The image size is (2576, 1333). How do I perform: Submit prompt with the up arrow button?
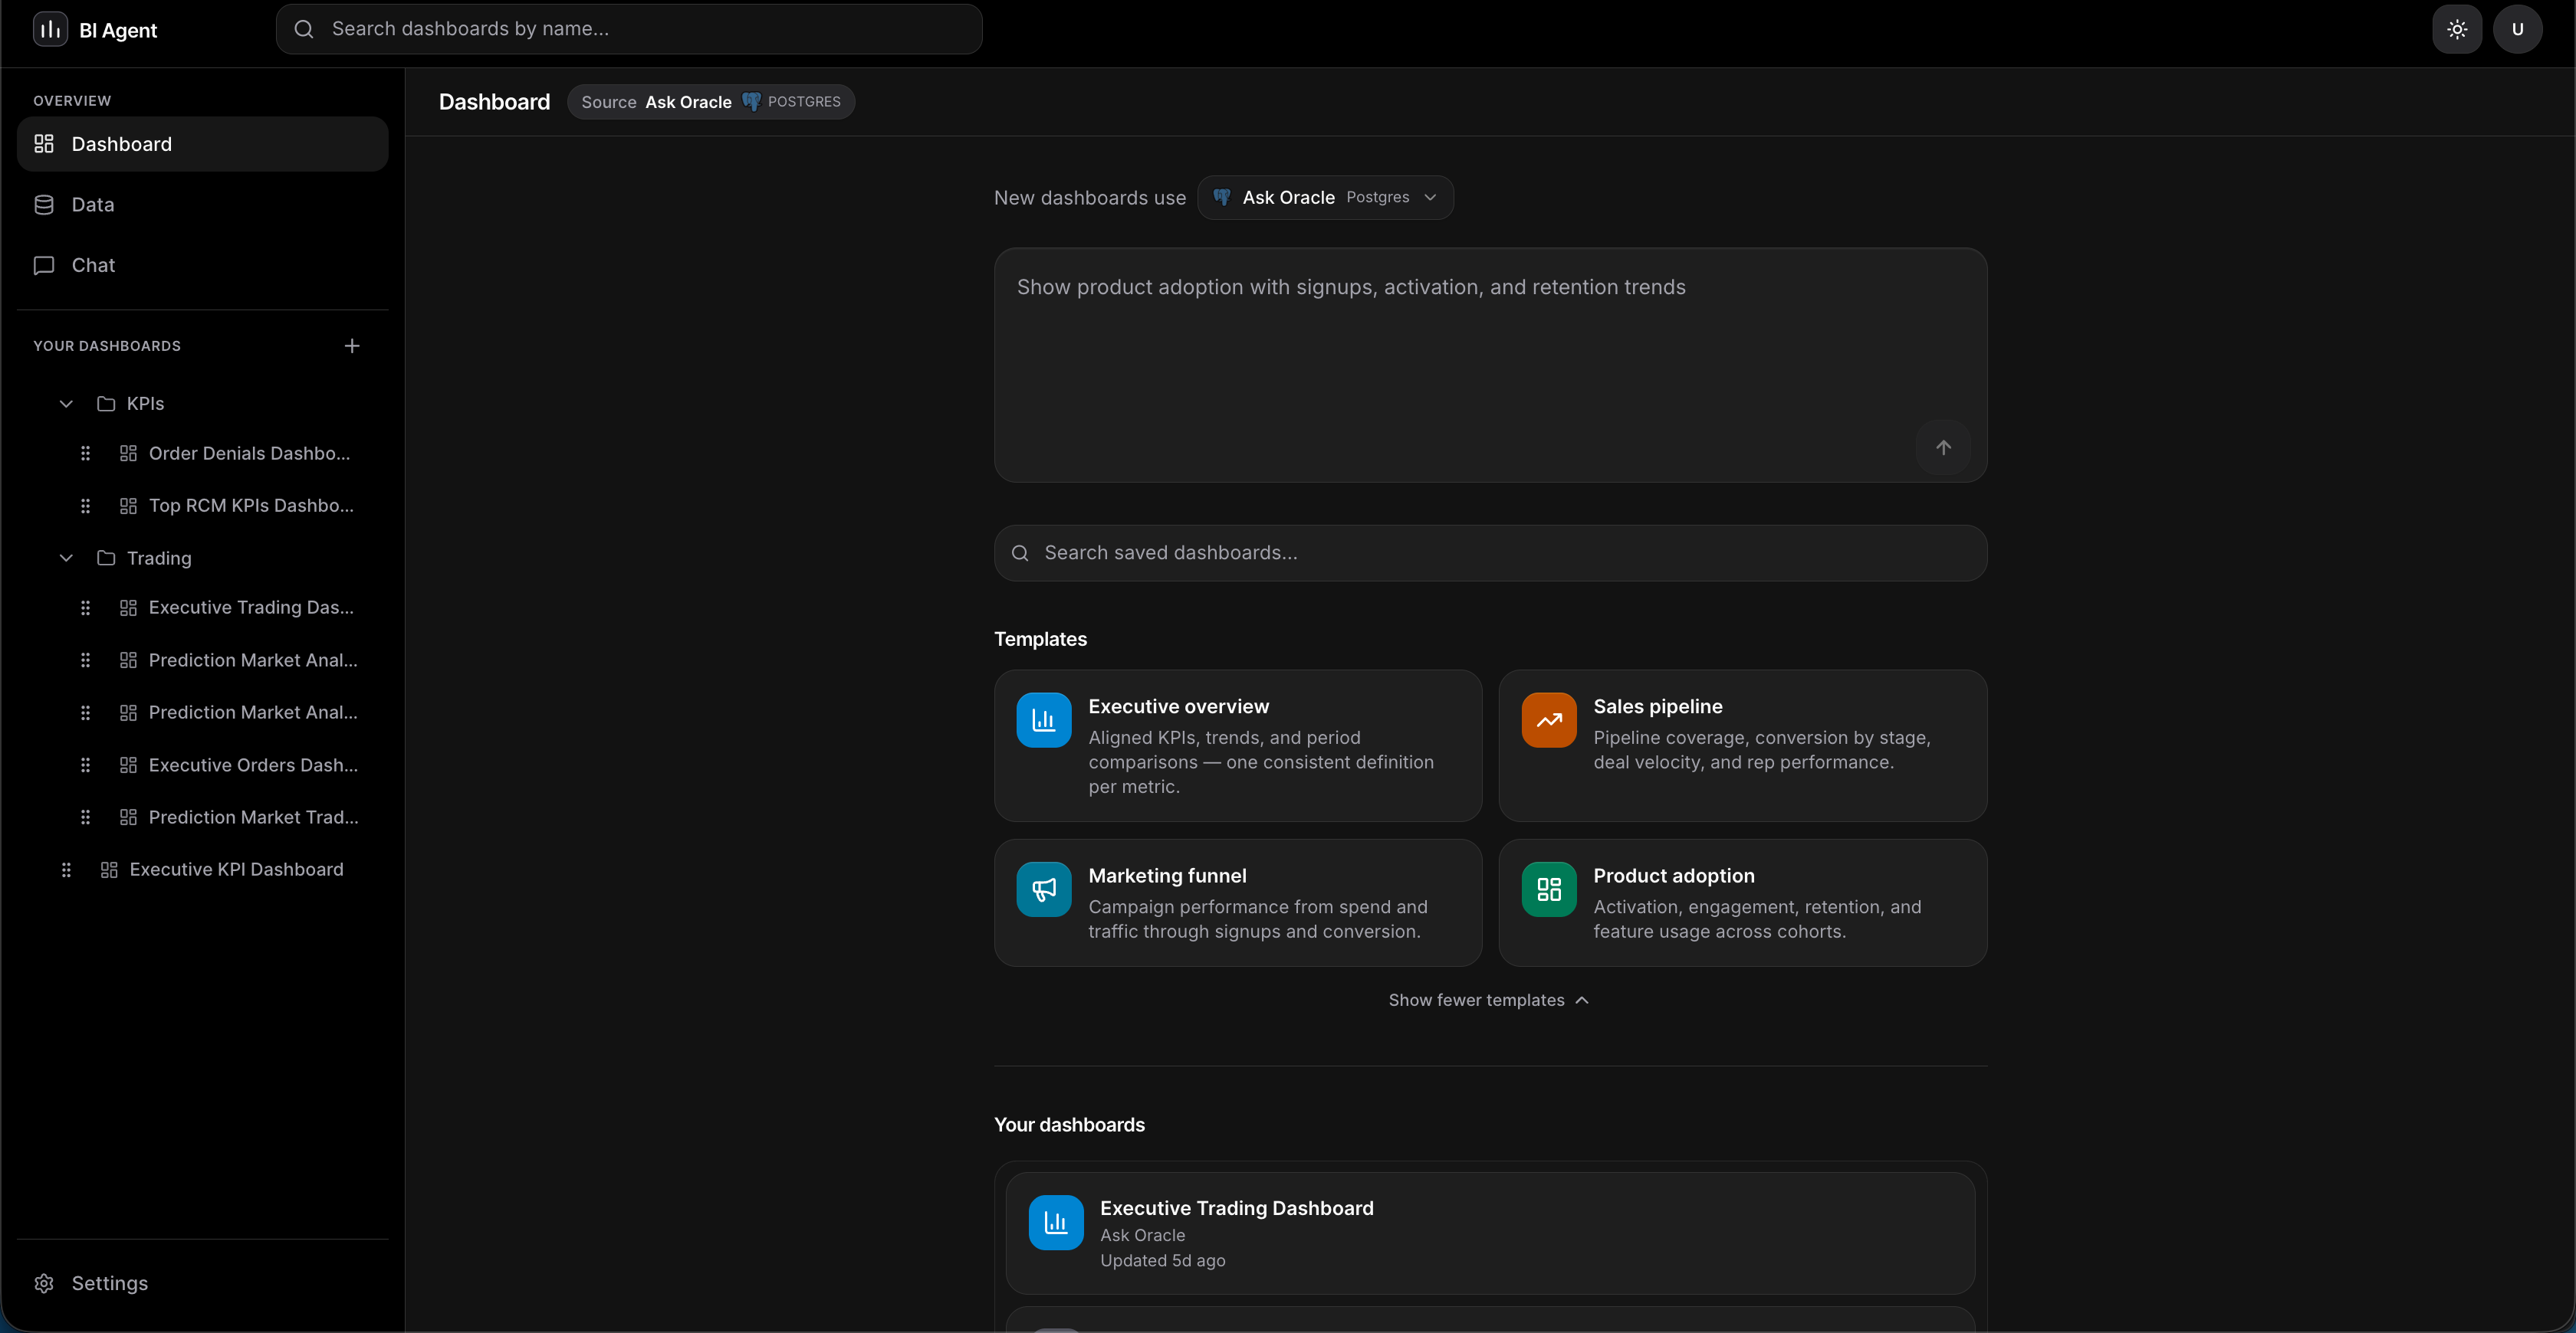click(1943, 447)
